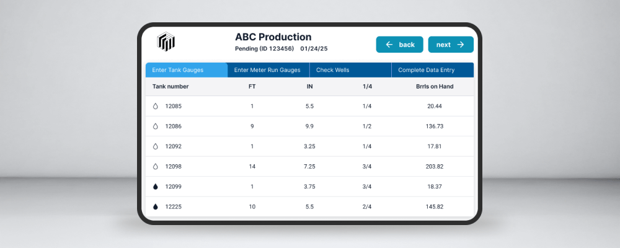Select the filled droplet icon for tank 12225
The height and width of the screenshot is (248, 620).
coord(156,207)
